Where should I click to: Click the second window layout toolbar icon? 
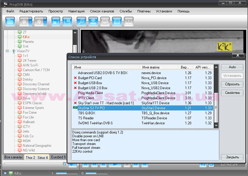(67, 22)
